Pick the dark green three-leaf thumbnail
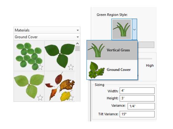This screenshot has height=129, width=173. click(x=60, y=56)
